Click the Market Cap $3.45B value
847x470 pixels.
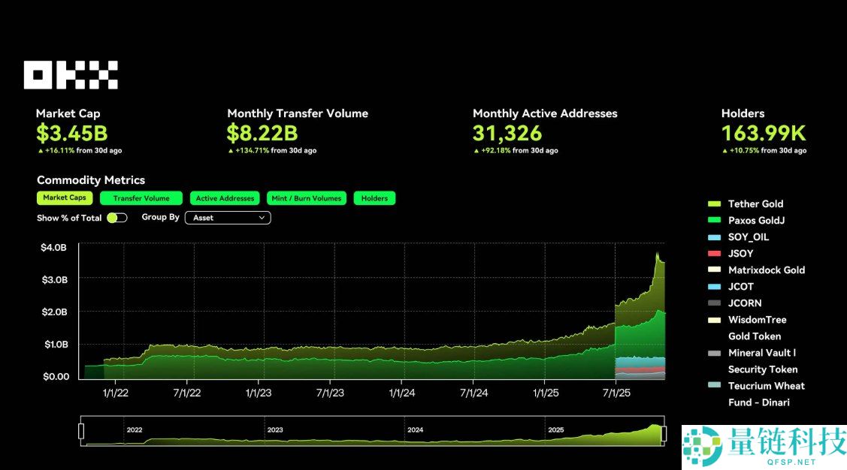click(x=71, y=134)
